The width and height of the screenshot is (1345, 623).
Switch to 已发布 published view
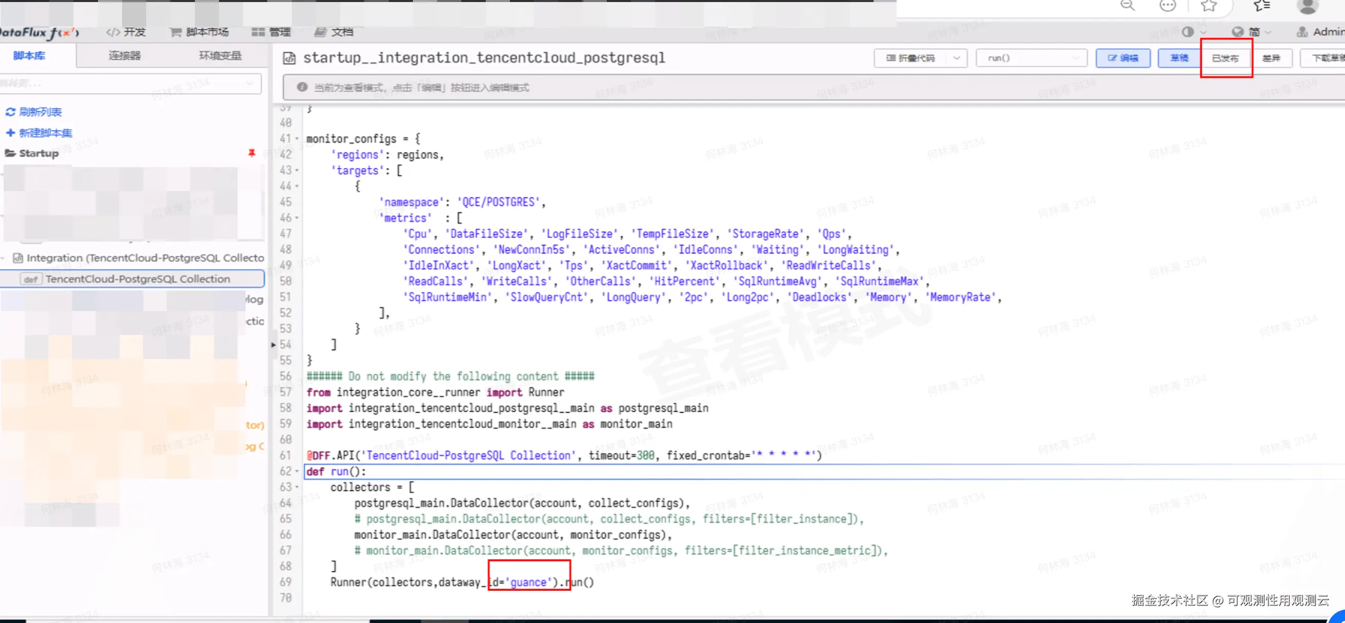coord(1225,58)
